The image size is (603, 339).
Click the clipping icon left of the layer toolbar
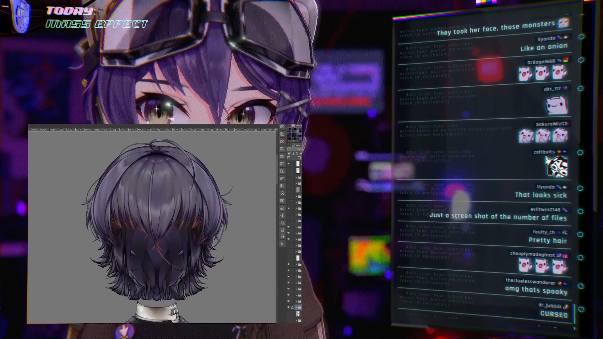[289, 153]
